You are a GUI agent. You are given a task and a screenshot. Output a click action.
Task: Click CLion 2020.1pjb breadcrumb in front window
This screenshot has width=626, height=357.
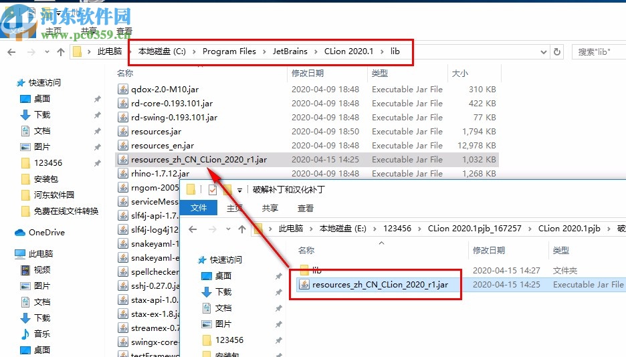tap(569, 229)
